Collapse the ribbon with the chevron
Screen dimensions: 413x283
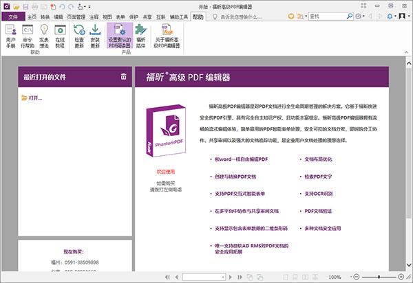[406, 52]
